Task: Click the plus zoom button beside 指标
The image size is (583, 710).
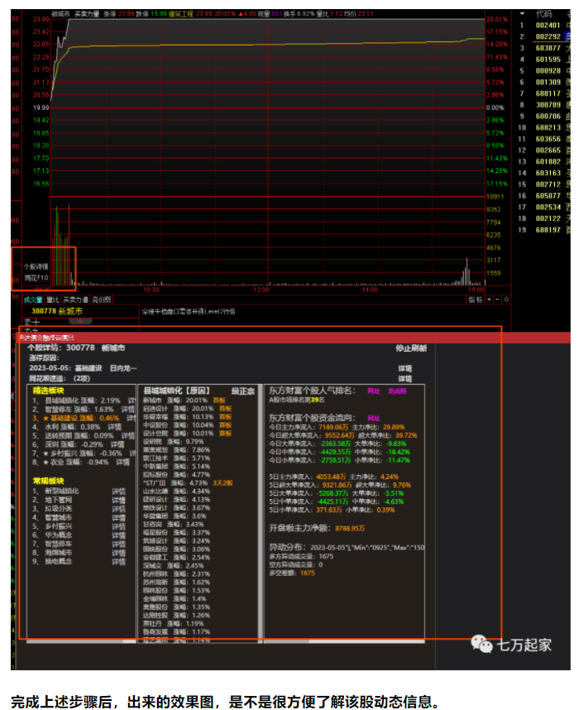Action: (489, 300)
